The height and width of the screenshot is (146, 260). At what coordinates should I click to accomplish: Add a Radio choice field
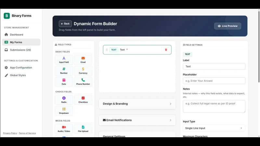coord(64,100)
